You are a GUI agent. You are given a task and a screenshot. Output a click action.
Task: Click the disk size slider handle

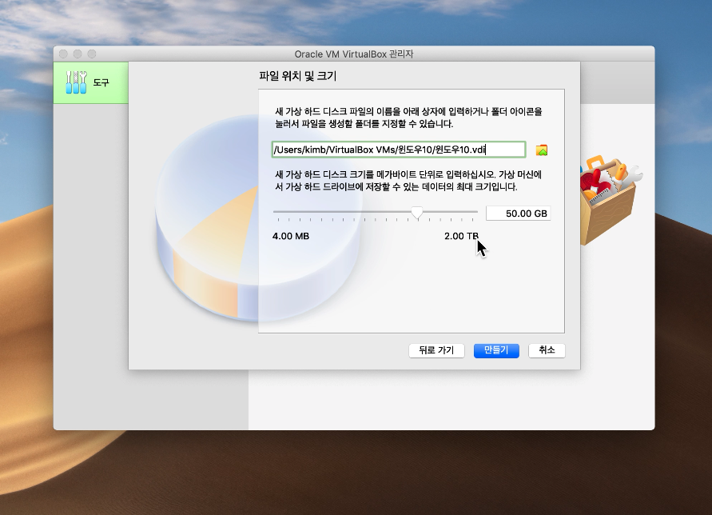point(417,212)
